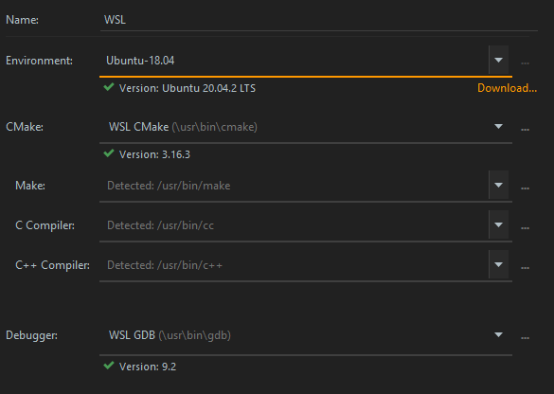
Task: Select the WSL GDB debugger combo box
Action: pyautogui.click(x=306, y=335)
